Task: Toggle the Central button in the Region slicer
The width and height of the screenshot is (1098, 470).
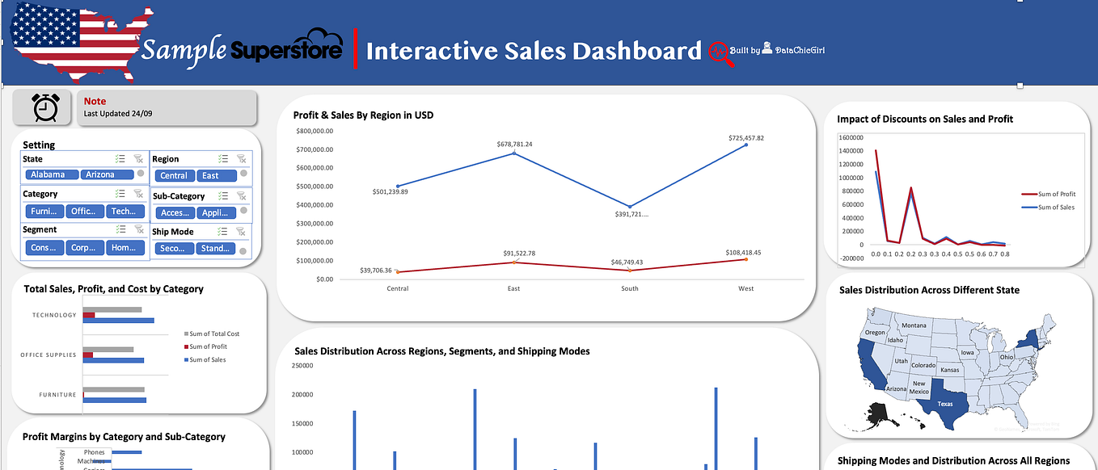Action: pyautogui.click(x=174, y=175)
